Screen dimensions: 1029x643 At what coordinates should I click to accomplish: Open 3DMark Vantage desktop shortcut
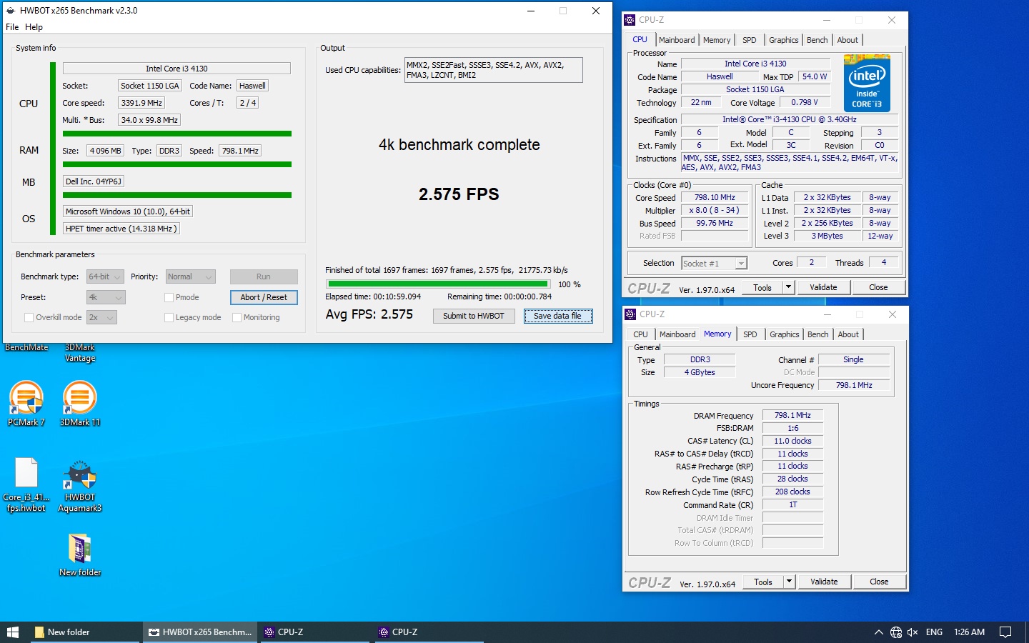click(x=80, y=353)
